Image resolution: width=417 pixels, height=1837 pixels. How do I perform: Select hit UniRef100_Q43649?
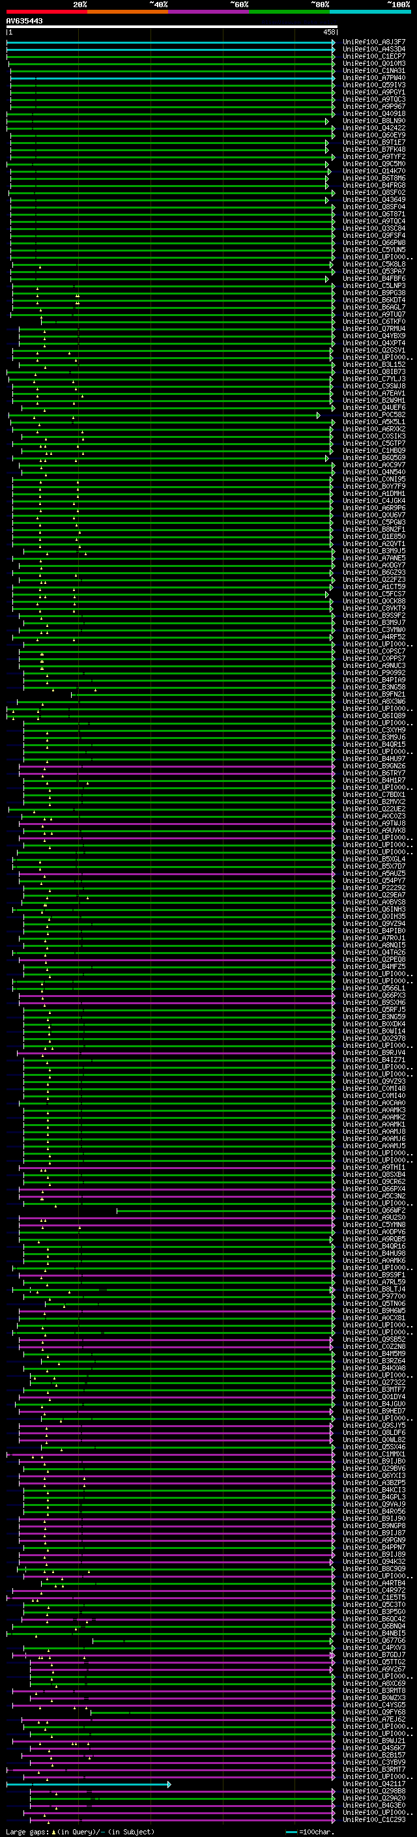(x=374, y=199)
